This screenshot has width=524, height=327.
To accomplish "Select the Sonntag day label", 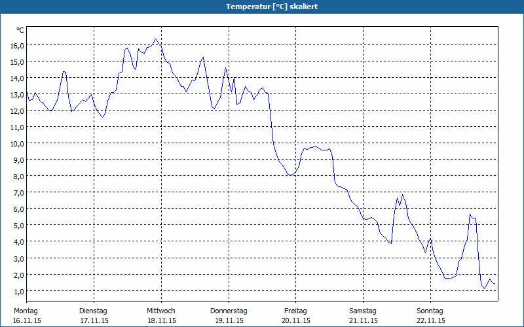I will 430,311.
